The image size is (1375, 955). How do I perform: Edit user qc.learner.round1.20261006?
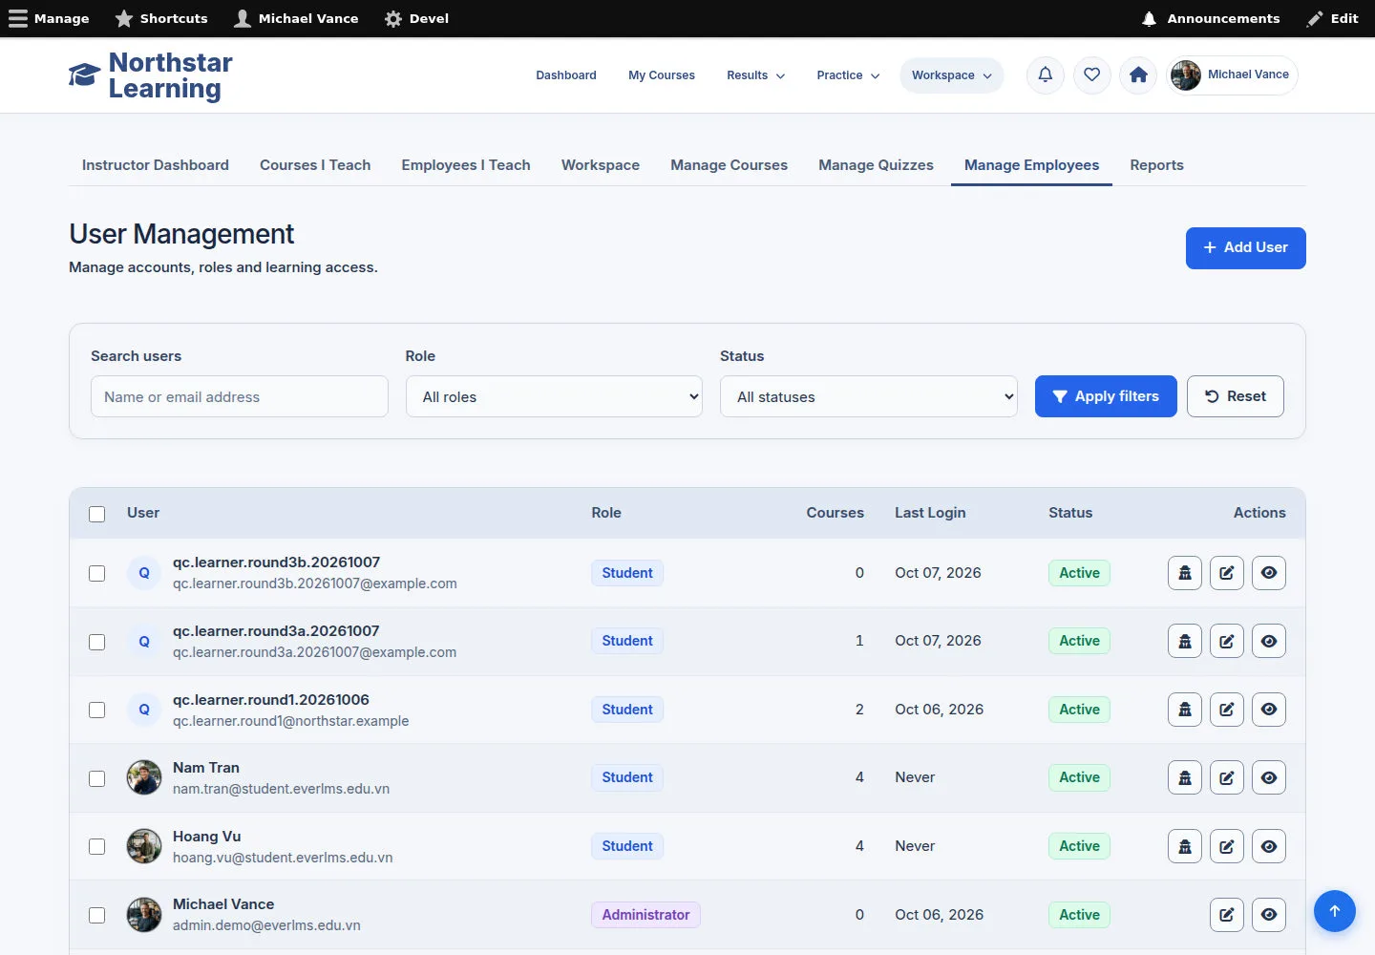pyautogui.click(x=1227, y=710)
